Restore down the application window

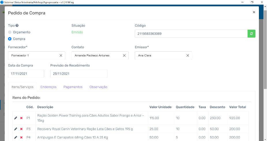[252, 2]
